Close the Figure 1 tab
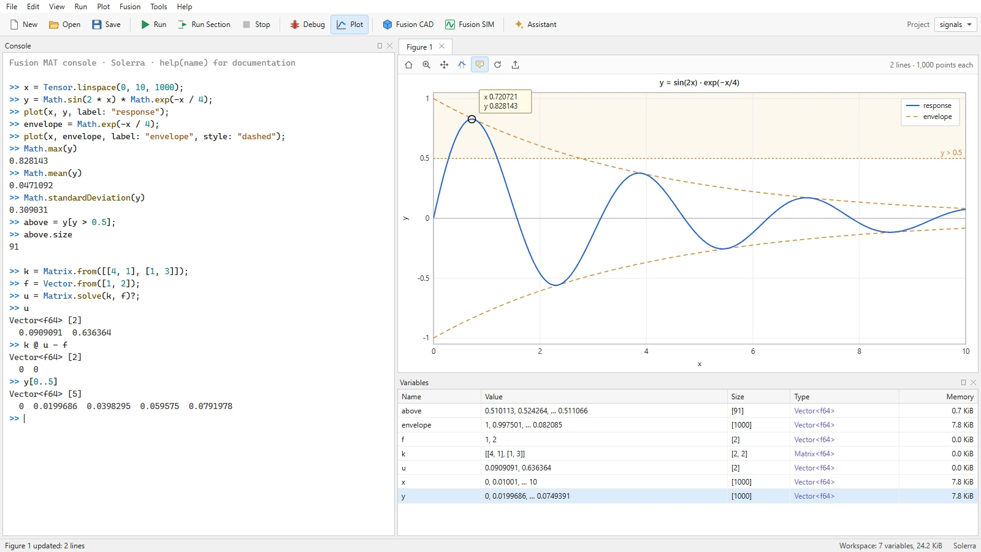The height and width of the screenshot is (552, 981). (441, 47)
